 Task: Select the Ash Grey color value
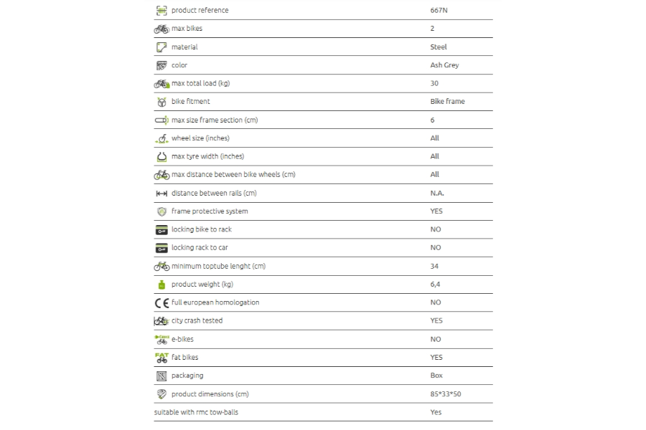(x=444, y=65)
